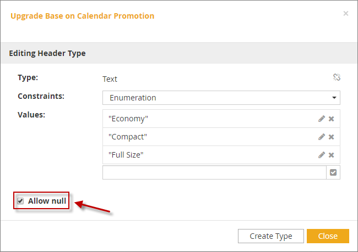
Task: Click the orange Close button
Action: click(x=328, y=236)
